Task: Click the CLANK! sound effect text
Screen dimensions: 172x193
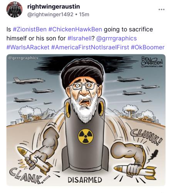Action: pyautogui.click(x=29, y=176)
